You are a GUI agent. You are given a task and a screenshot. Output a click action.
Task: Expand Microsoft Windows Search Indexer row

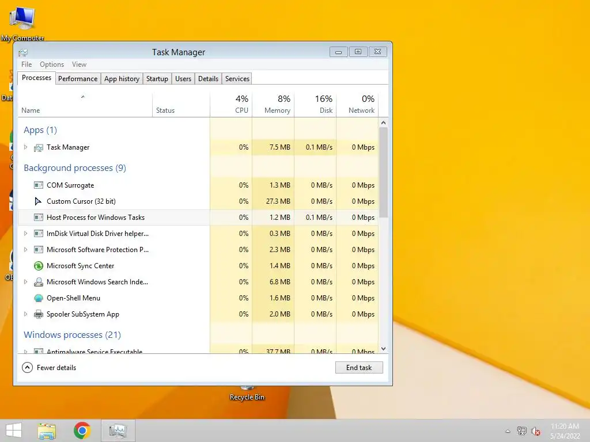tap(25, 282)
